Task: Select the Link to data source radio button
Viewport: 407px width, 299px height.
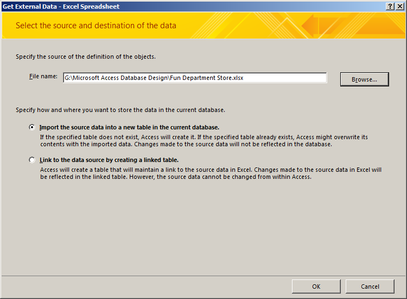Action: coord(32,160)
